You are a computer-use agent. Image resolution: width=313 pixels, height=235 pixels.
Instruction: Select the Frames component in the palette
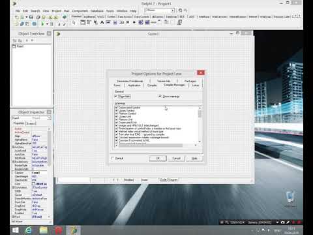[x=83, y=22]
